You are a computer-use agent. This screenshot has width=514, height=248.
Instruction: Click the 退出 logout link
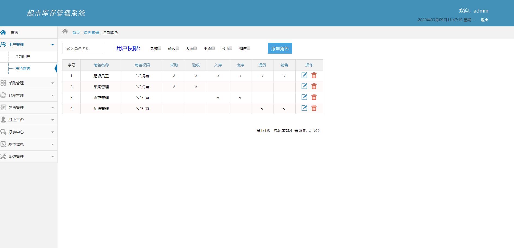pyautogui.click(x=484, y=20)
